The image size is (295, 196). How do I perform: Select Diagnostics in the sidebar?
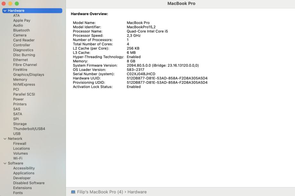[23, 50]
